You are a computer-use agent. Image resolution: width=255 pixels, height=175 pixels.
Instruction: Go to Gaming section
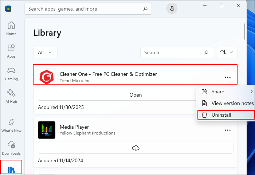click(x=11, y=74)
